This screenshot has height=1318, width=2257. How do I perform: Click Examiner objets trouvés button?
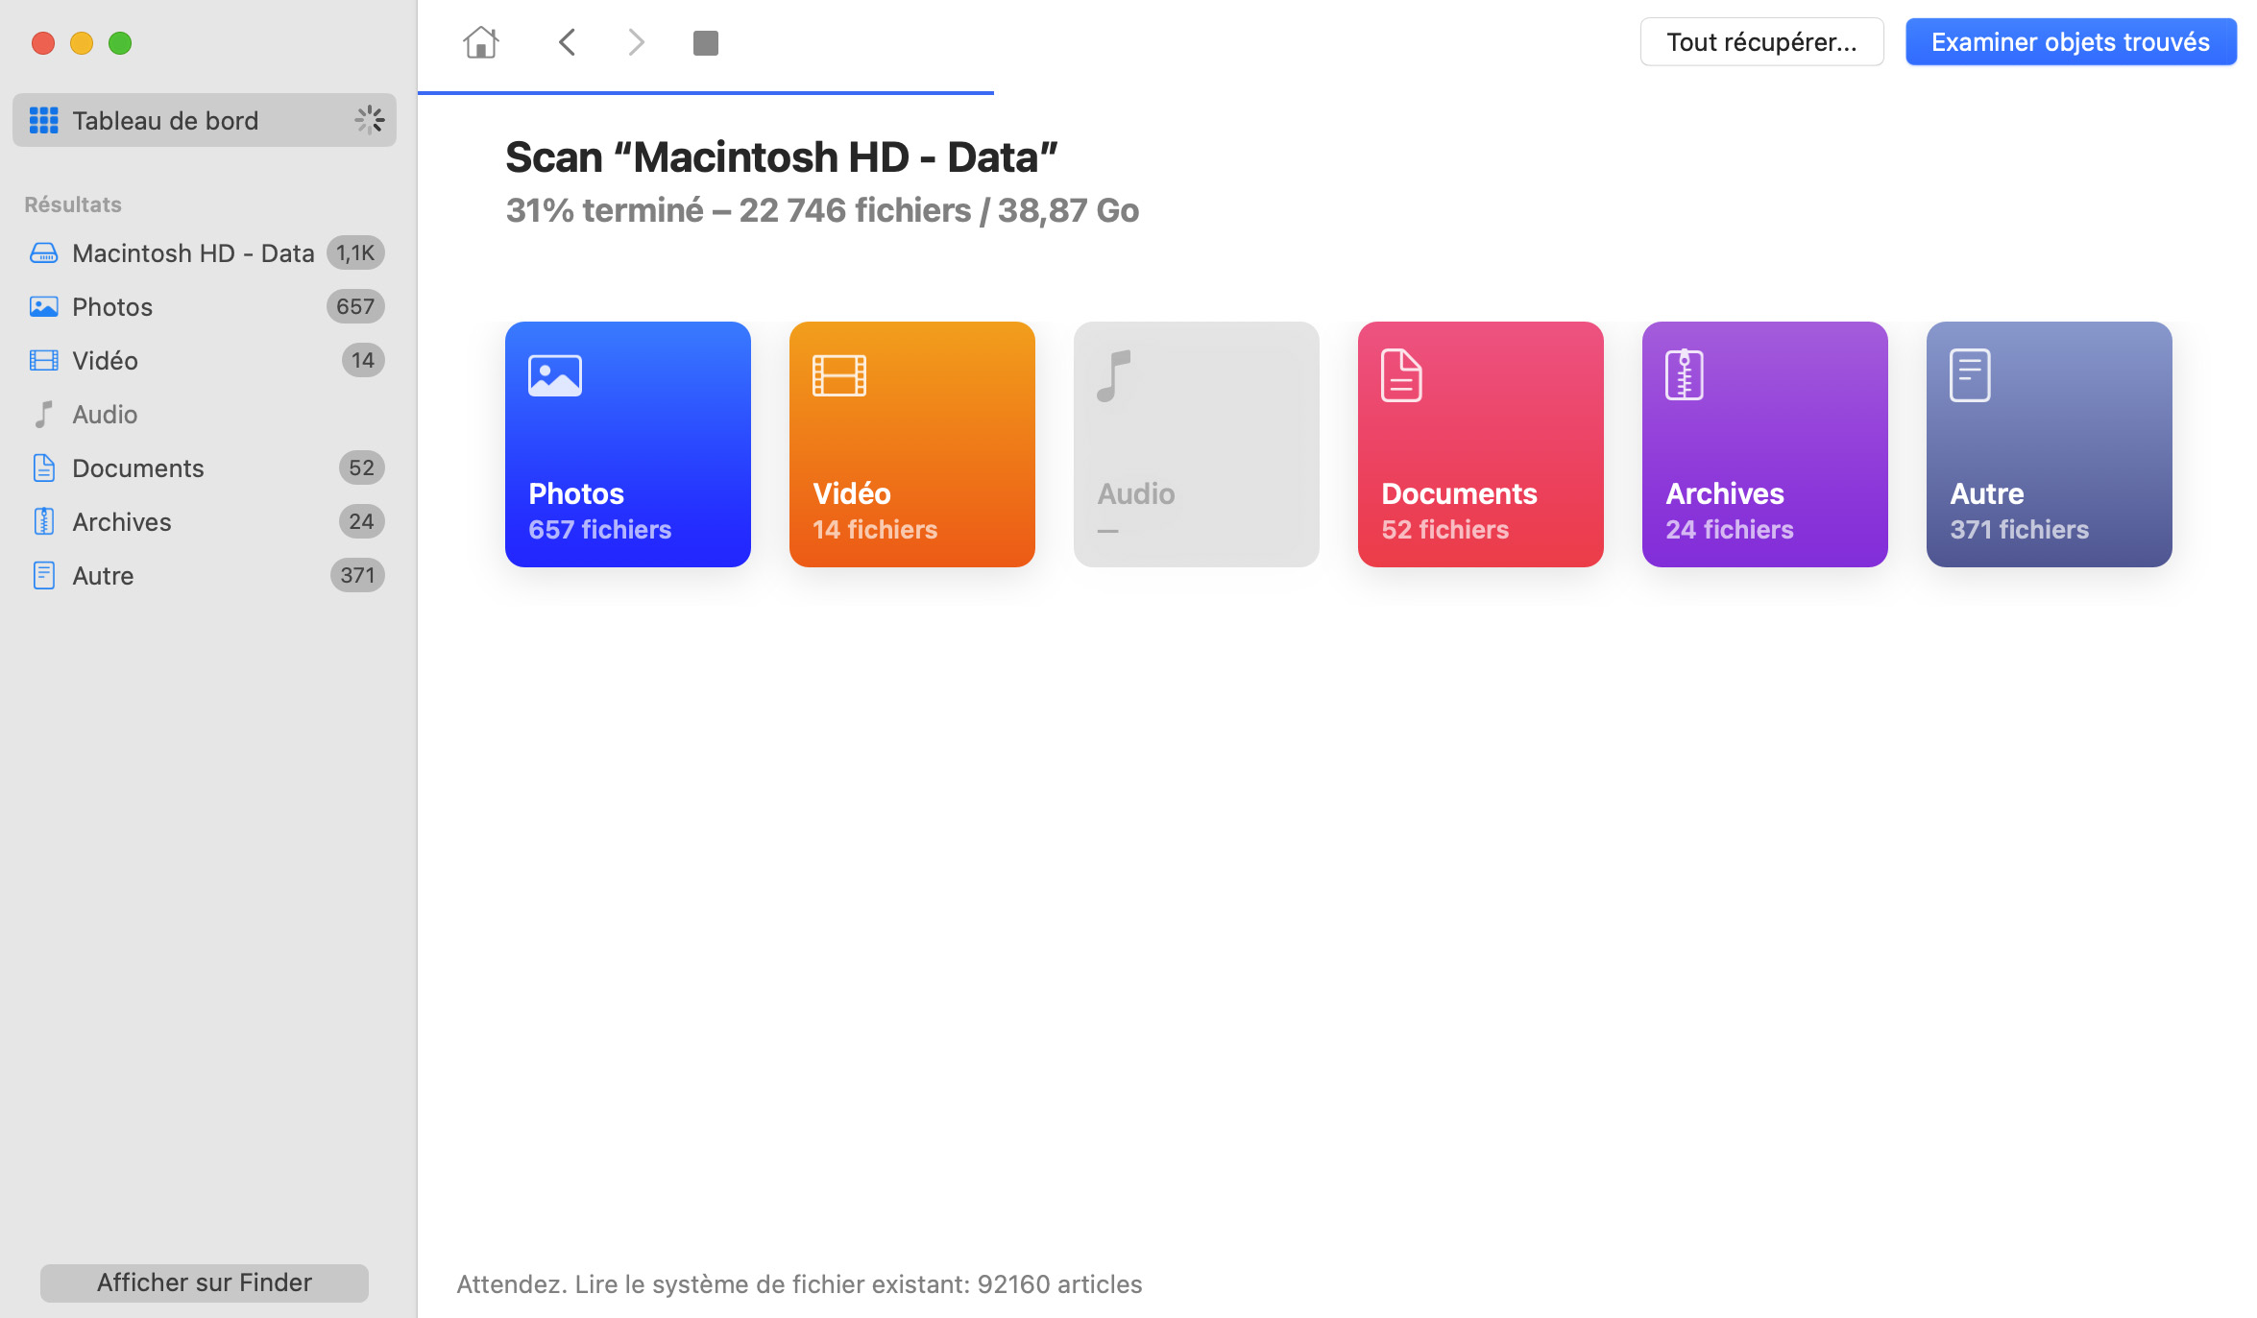click(2072, 40)
